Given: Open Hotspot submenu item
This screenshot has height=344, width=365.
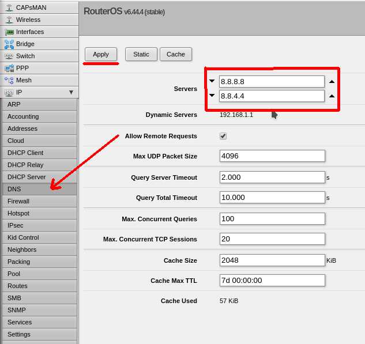Looking at the screenshot, I should point(40,213).
